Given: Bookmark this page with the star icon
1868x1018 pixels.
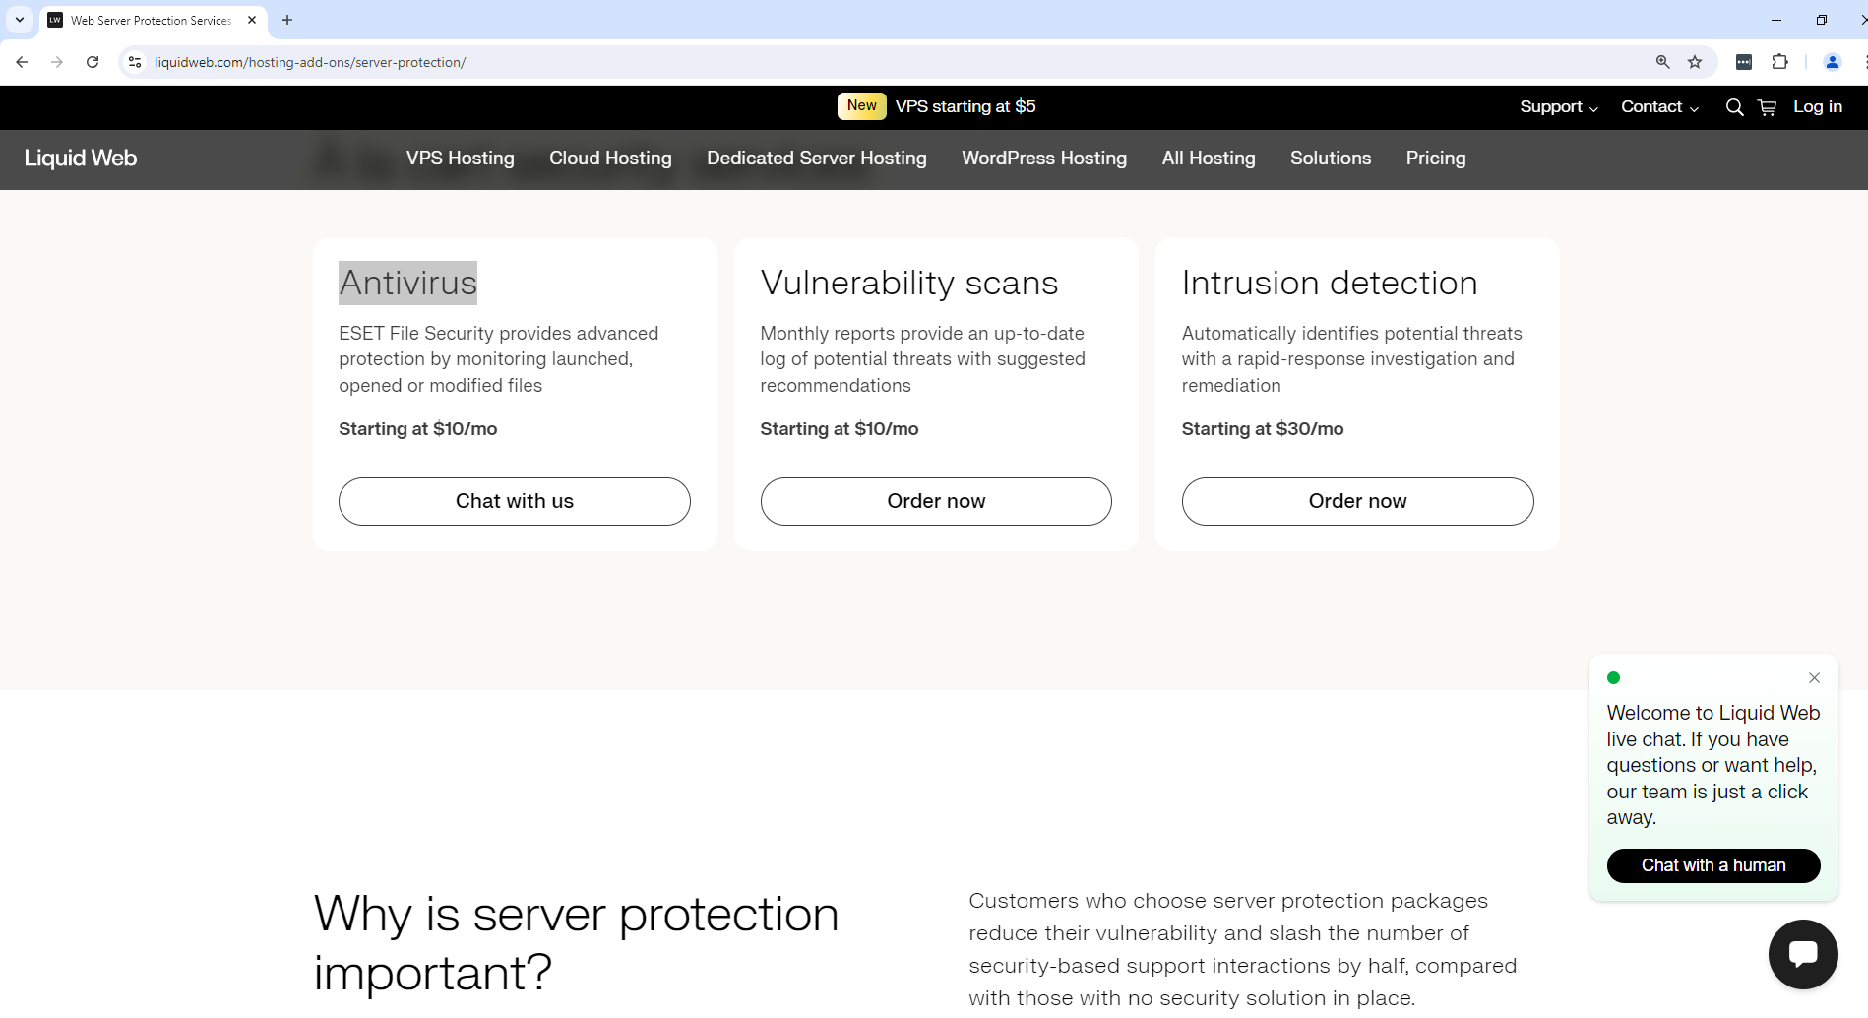Looking at the screenshot, I should 1695,62.
